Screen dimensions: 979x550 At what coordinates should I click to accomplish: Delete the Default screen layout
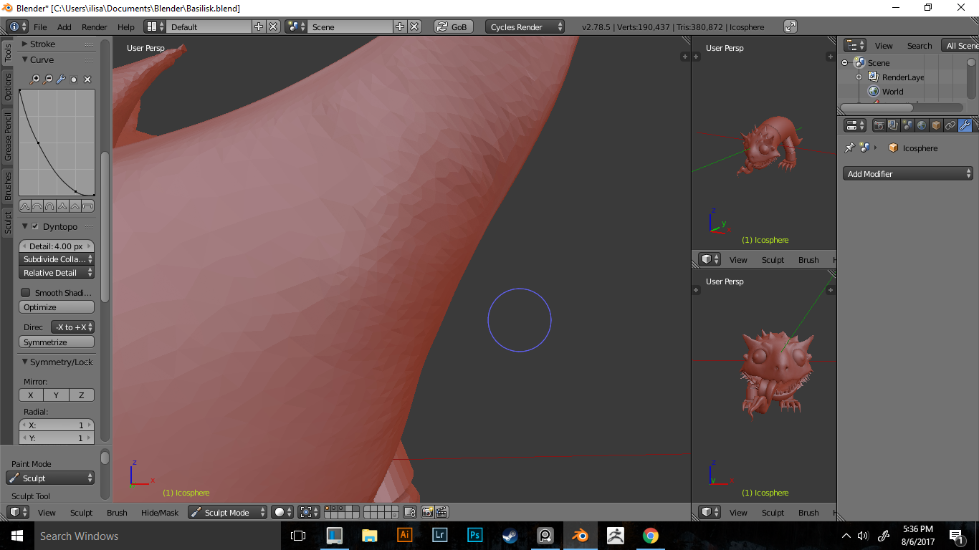pyautogui.click(x=273, y=26)
